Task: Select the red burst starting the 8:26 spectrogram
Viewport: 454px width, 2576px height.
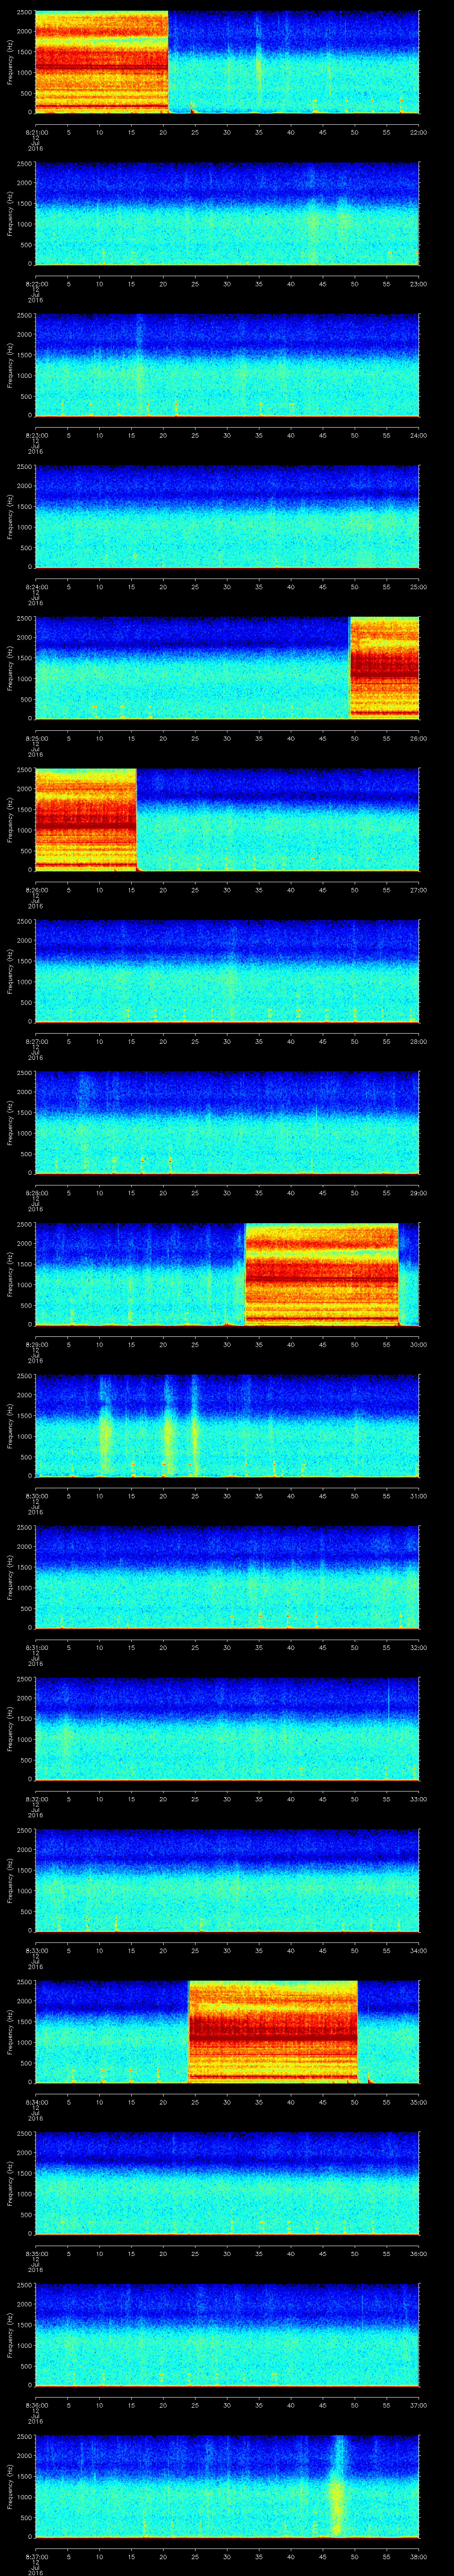Action: pos(85,818)
